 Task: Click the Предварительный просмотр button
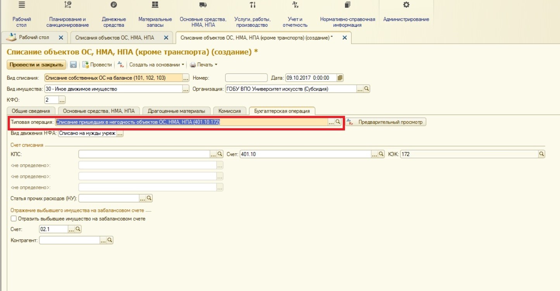[386, 122]
